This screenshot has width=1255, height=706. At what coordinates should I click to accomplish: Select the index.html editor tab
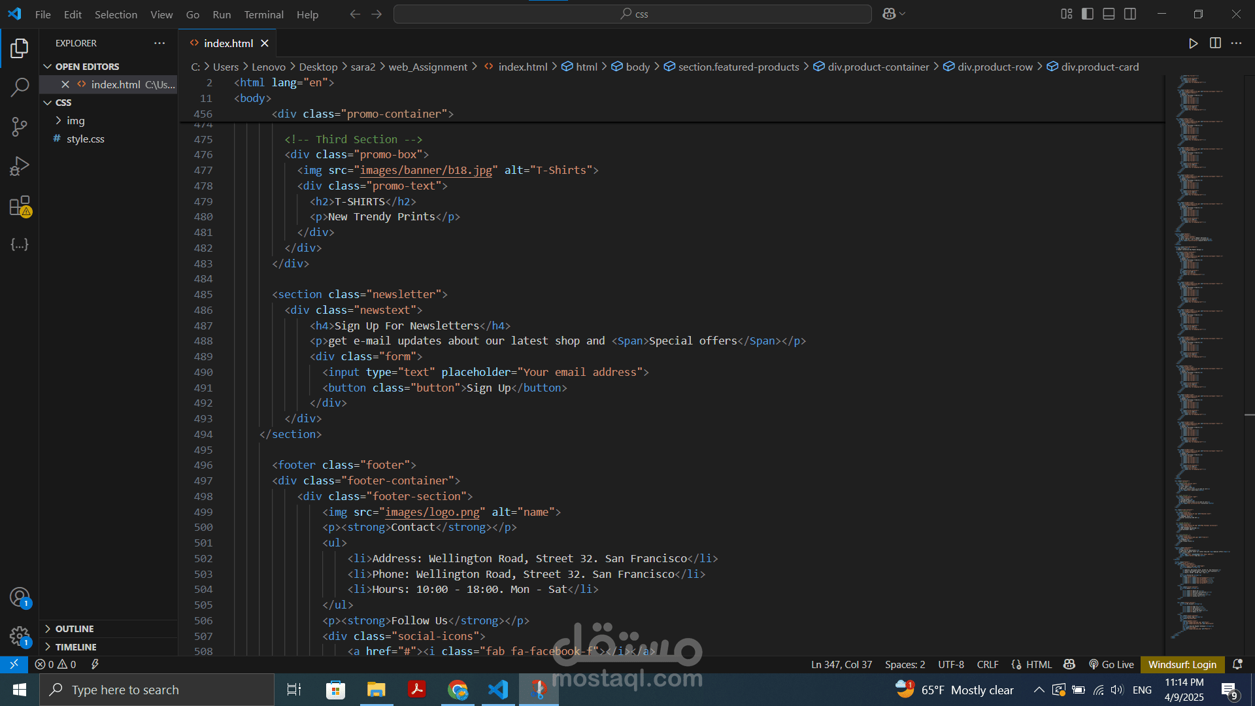(x=227, y=43)
